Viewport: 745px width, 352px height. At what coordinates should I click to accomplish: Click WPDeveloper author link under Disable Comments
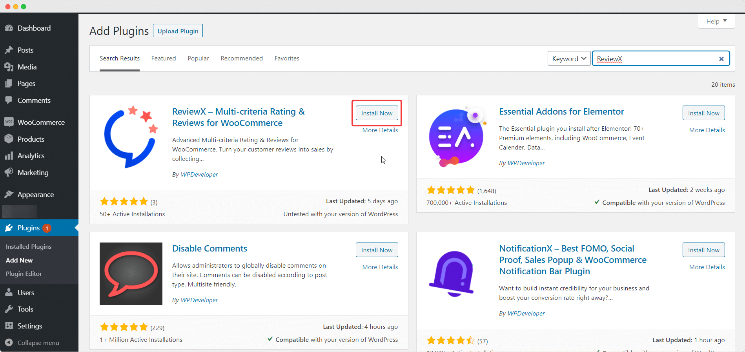(x=199, y=300)
